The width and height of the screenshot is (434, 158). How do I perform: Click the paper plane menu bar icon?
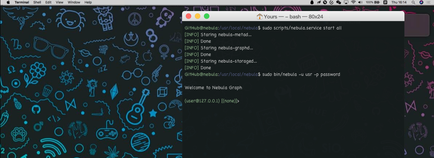319,2
